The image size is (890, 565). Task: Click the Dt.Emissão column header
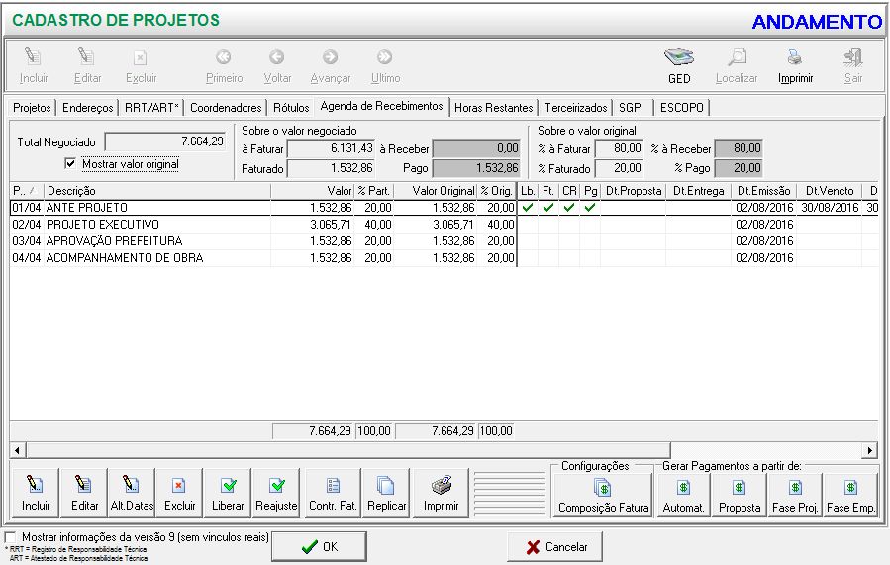763,191
